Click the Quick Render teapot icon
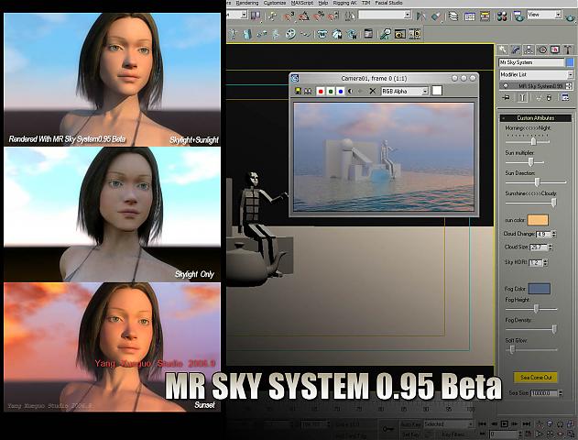Image resolution: width=578 pixels, height=440 pixels. (572, 16)
